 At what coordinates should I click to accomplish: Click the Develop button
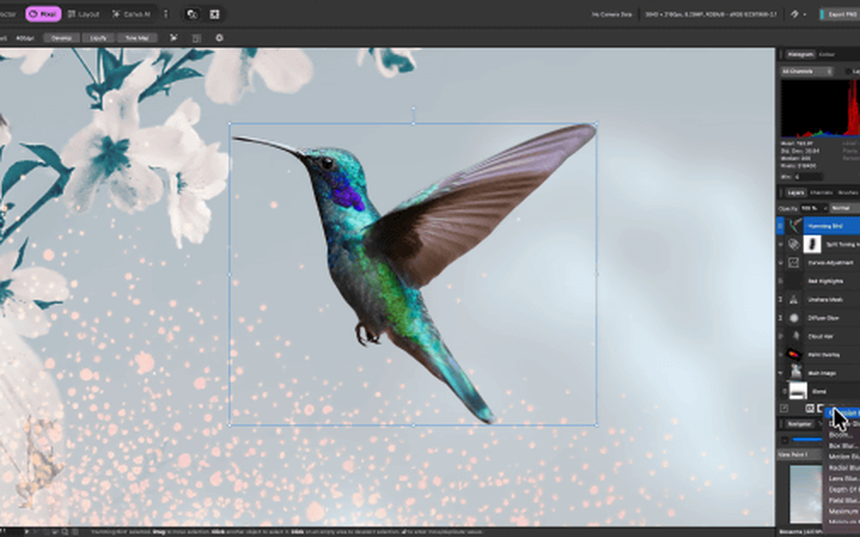point(61,38)
